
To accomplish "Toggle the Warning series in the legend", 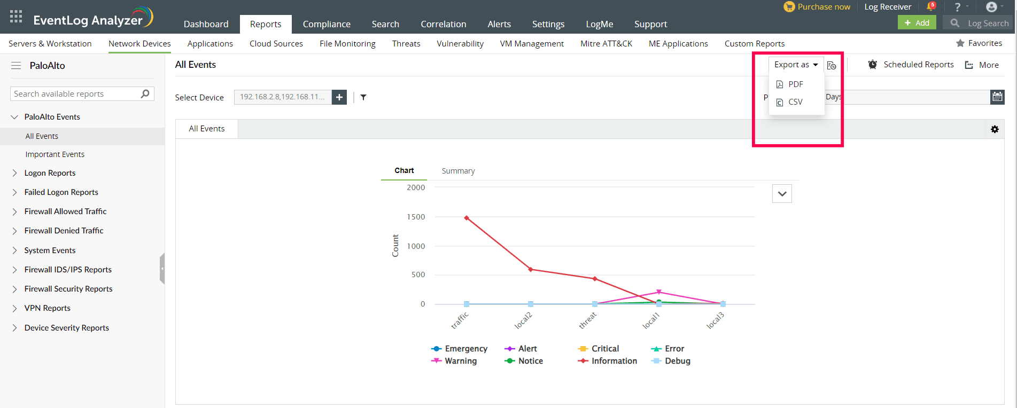I will 454,361.
